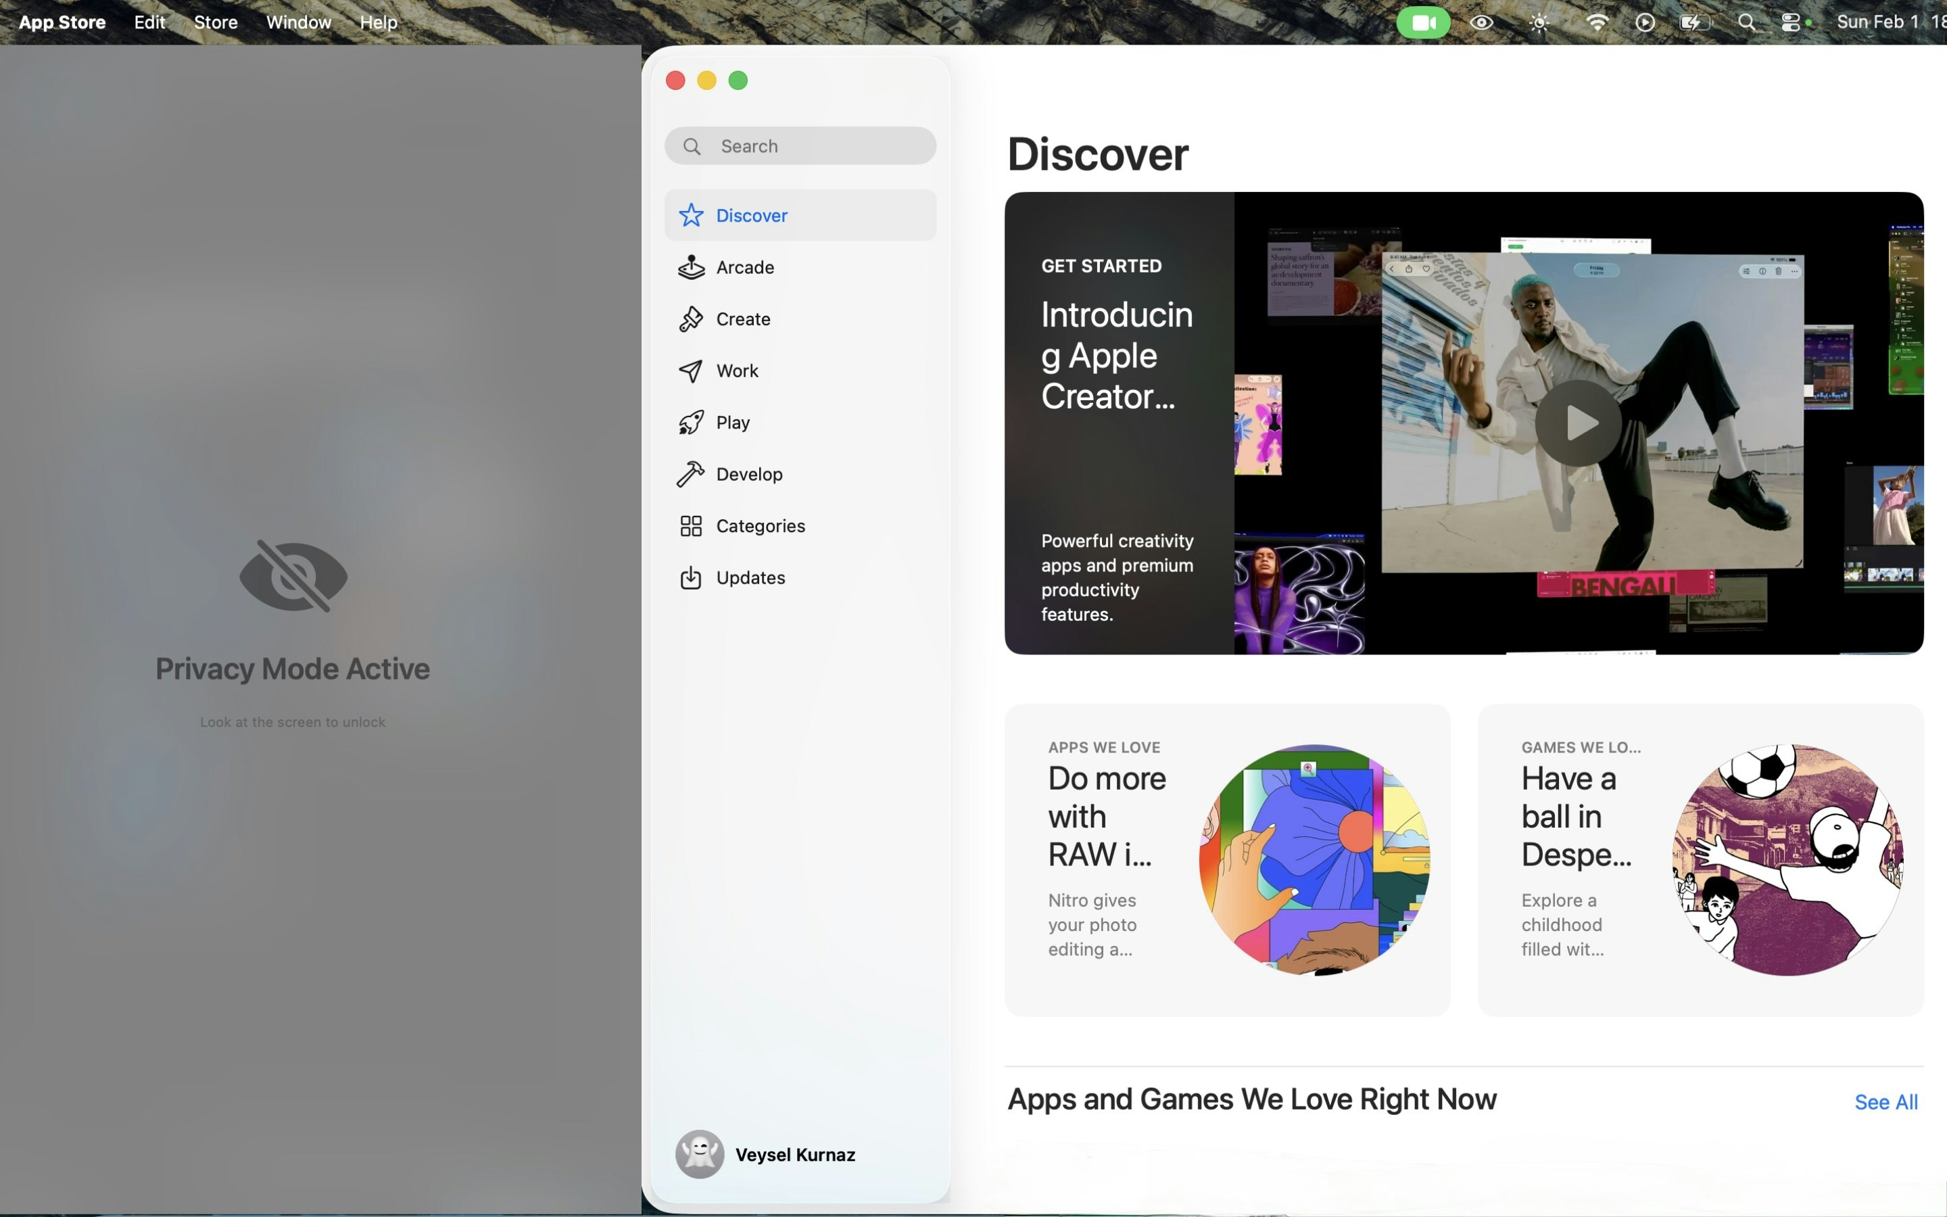Open the Arcade section joystick icon
The height and width of the screenshot is (1217, 1947).
click(x=690, y=267)
